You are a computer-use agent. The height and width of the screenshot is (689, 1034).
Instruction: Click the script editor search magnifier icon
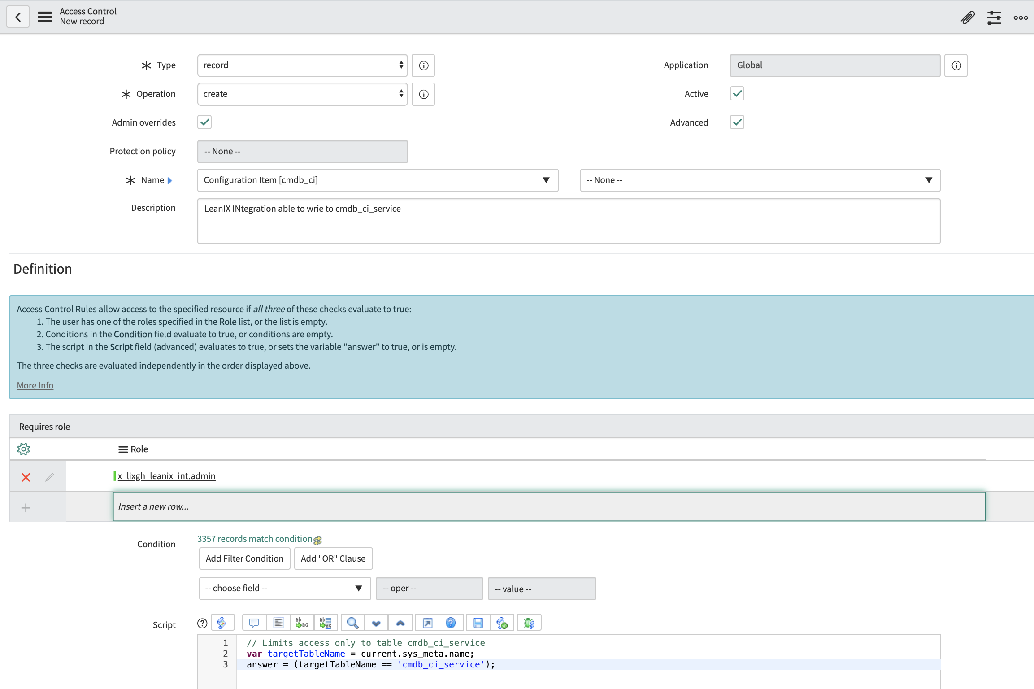(352, 623)
